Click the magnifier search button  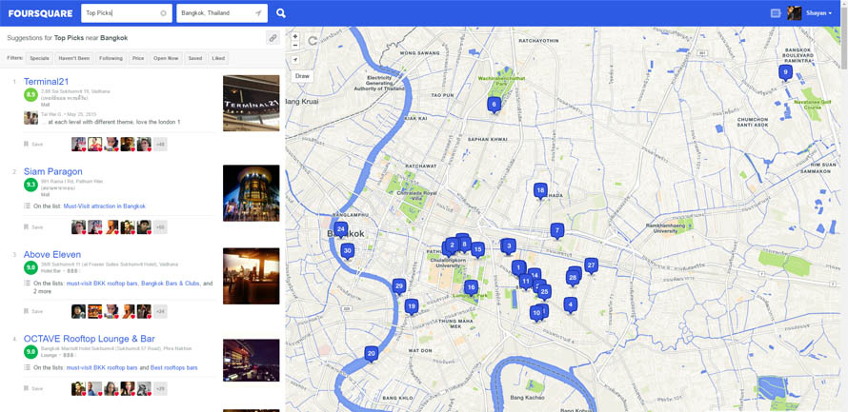coord(281,13)
